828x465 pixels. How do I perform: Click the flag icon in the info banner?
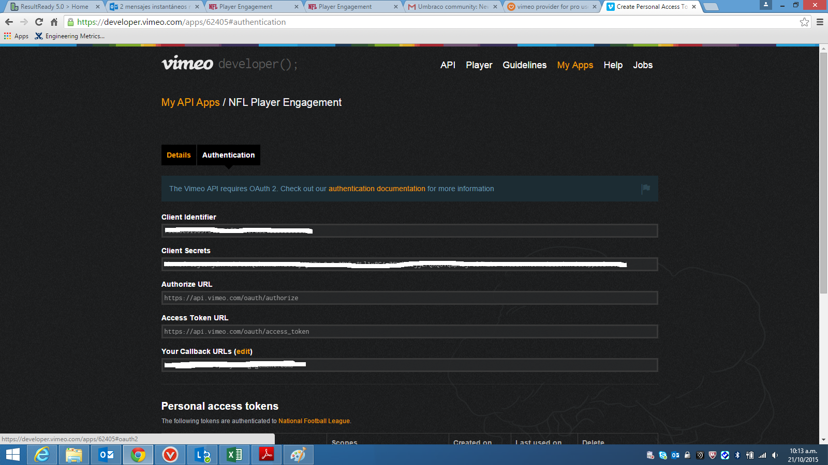pos(646,189)
